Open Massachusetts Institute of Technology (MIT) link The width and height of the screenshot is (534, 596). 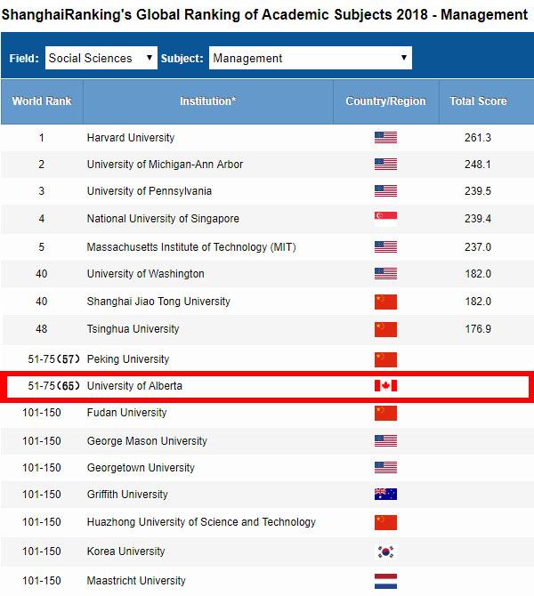tap(191, 247)
